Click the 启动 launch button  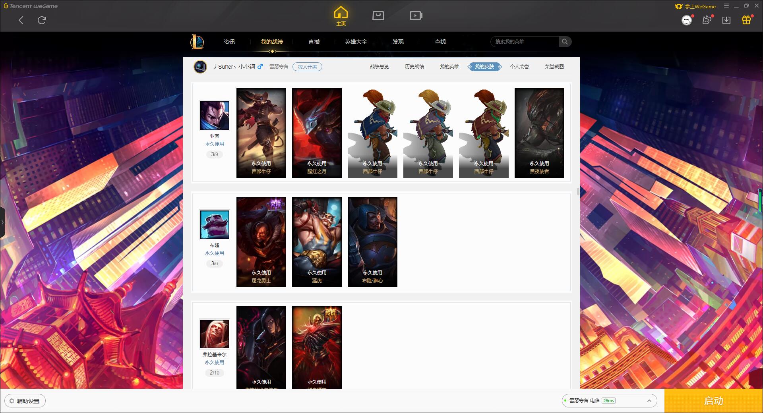tap(713, 401)
